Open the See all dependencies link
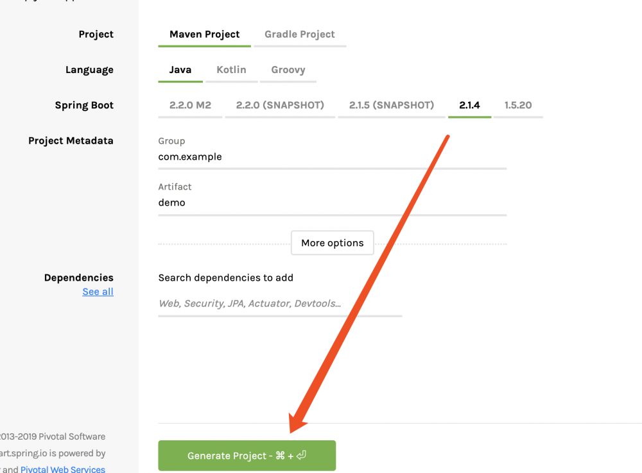 [98, 292]
